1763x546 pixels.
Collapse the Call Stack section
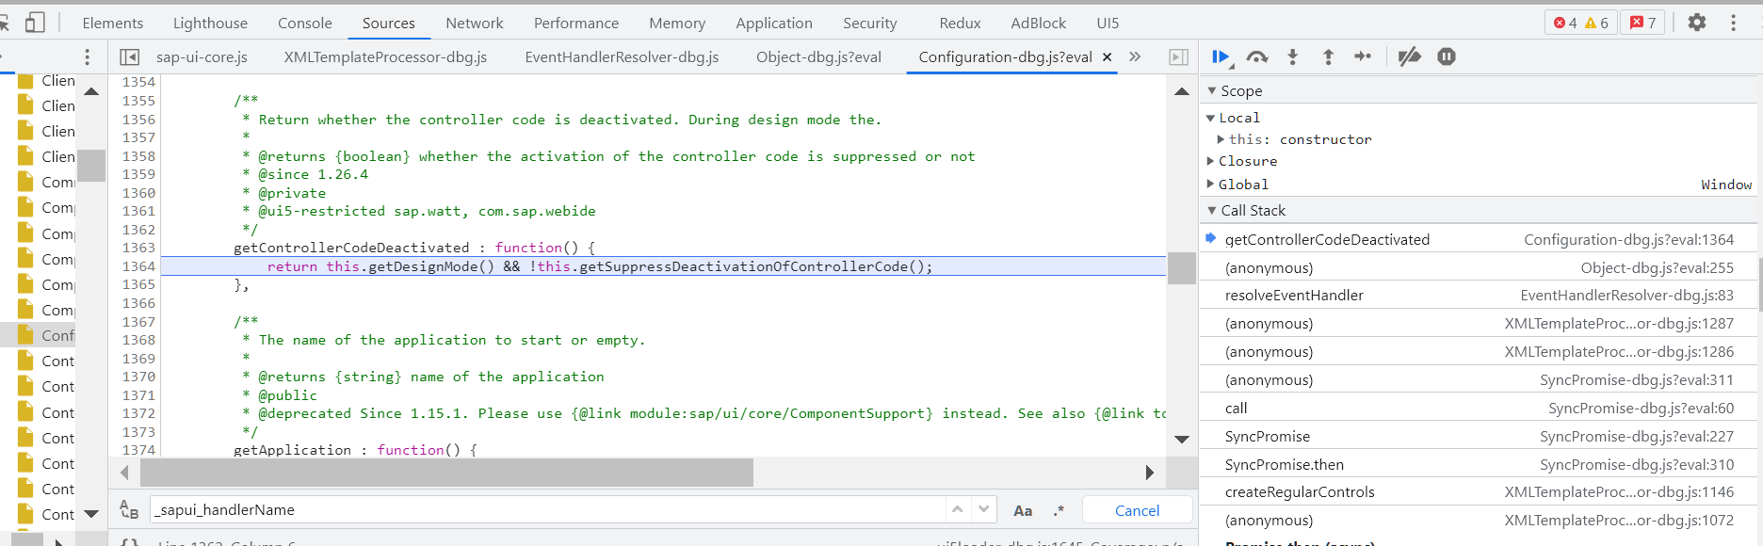pyautogui.click(x=1212, y=211)
